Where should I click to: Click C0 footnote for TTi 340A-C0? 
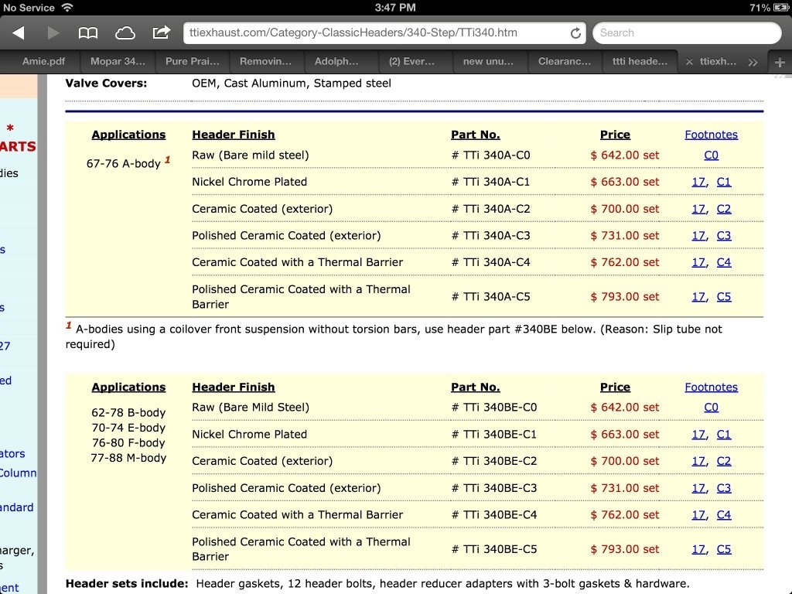click(x=711, y=155)
